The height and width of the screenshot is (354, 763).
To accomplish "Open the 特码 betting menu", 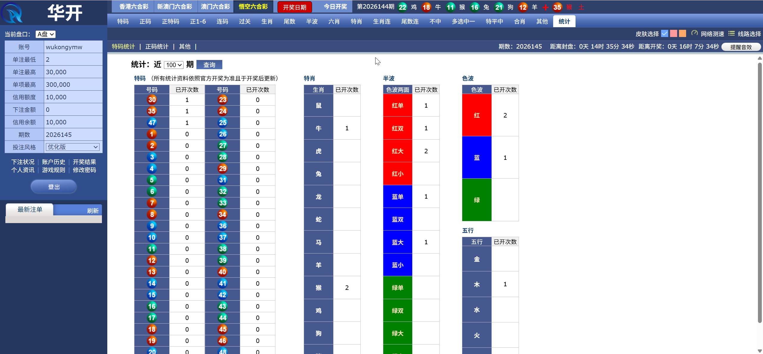I will (x=123, y=21).
